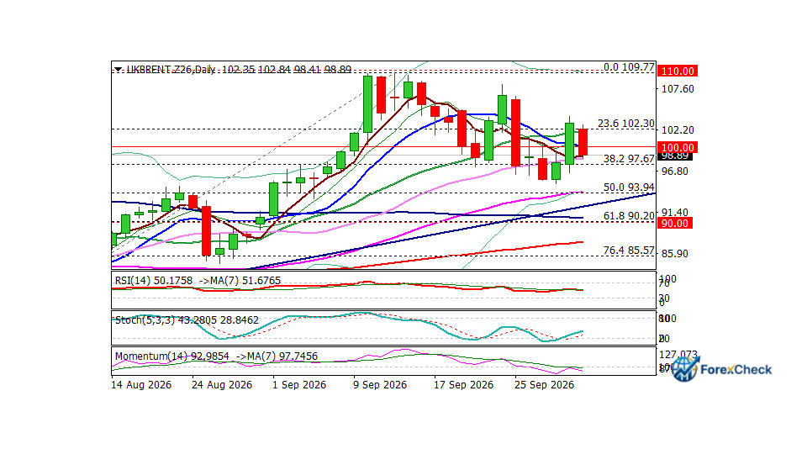The height and width of the screenshot is (454, 807).
Task: Select the red 90.00 price level tag
Action: (x=674, y=224)
